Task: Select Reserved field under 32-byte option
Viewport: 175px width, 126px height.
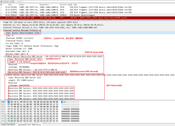Action: click(x=13, y=65)
